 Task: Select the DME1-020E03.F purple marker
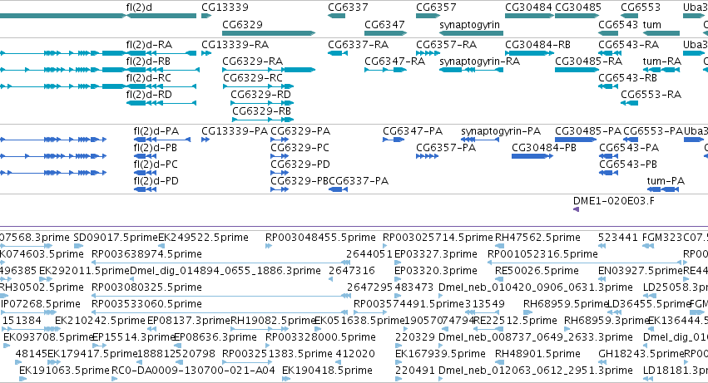coord(577,209)
